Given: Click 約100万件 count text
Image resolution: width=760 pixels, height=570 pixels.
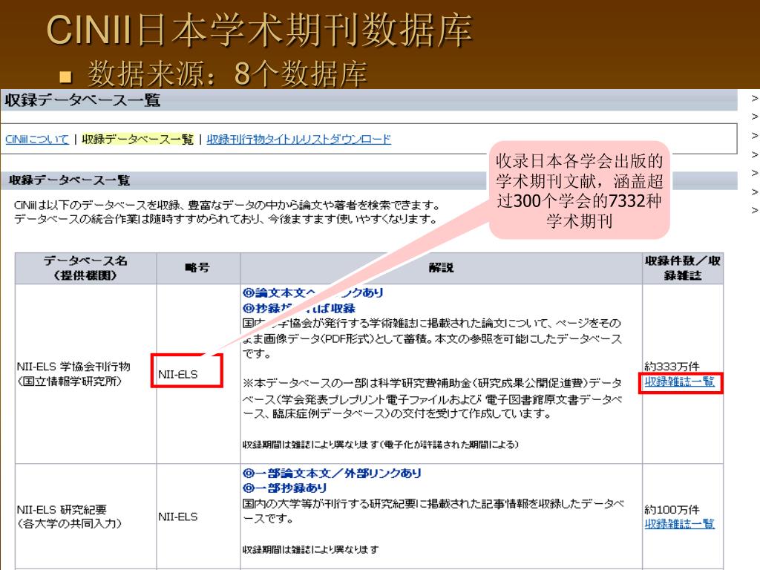Looking at the screenshot, I should pos(672,510).
